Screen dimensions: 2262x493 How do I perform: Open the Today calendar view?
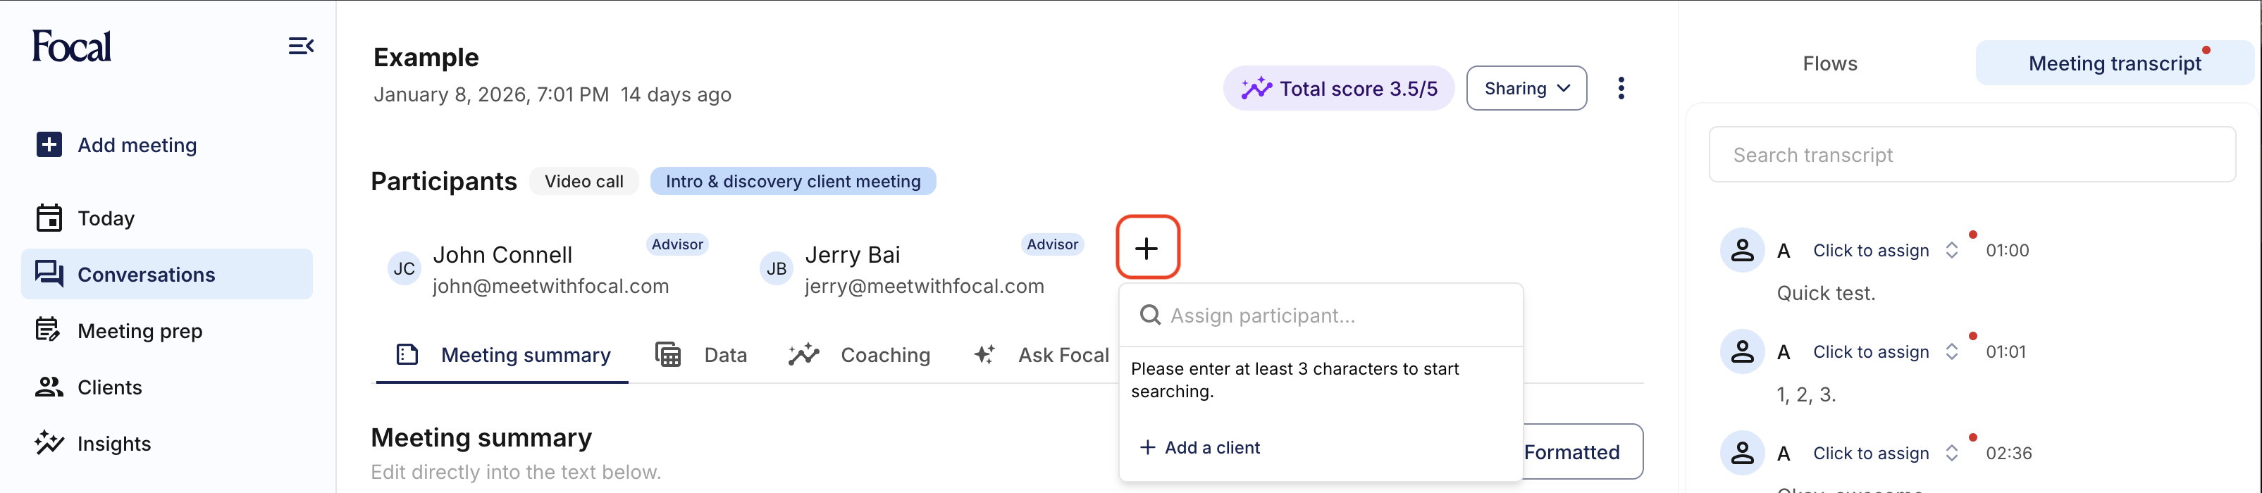106,218
